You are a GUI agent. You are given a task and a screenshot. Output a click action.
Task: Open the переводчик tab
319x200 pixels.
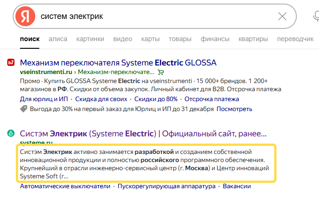[295, 39]
